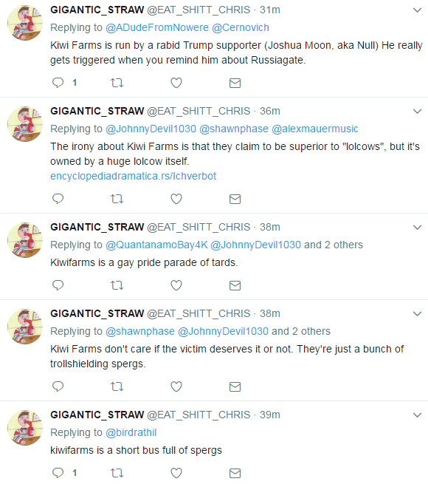Reply to the short bus tweet
428x487 pixels.
coord(58,473)
